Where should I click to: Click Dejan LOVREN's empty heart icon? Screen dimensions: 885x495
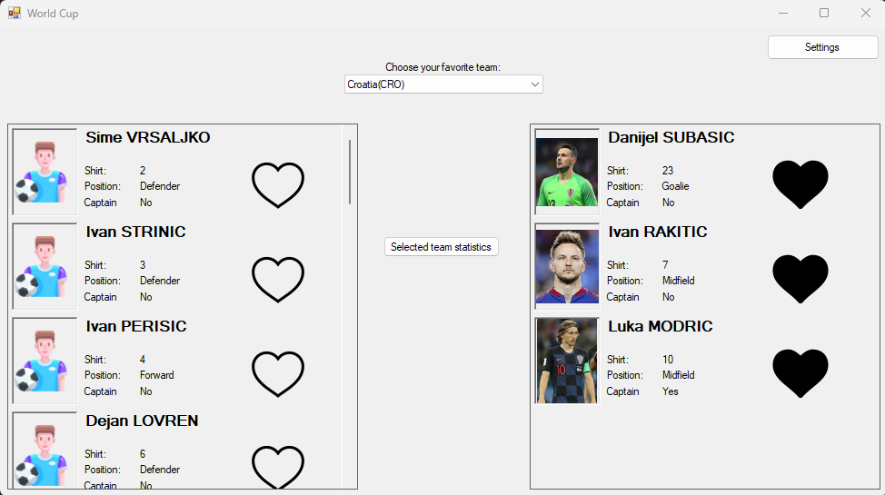pos(278,467)
